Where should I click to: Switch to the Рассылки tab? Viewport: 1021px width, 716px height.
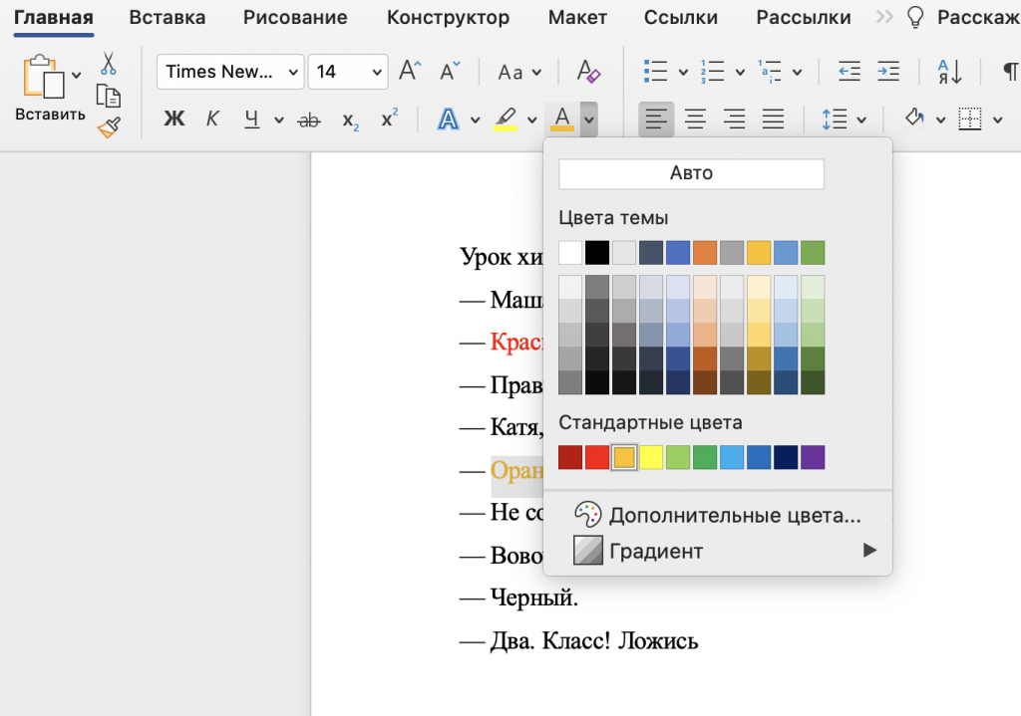tap(804, 18)
